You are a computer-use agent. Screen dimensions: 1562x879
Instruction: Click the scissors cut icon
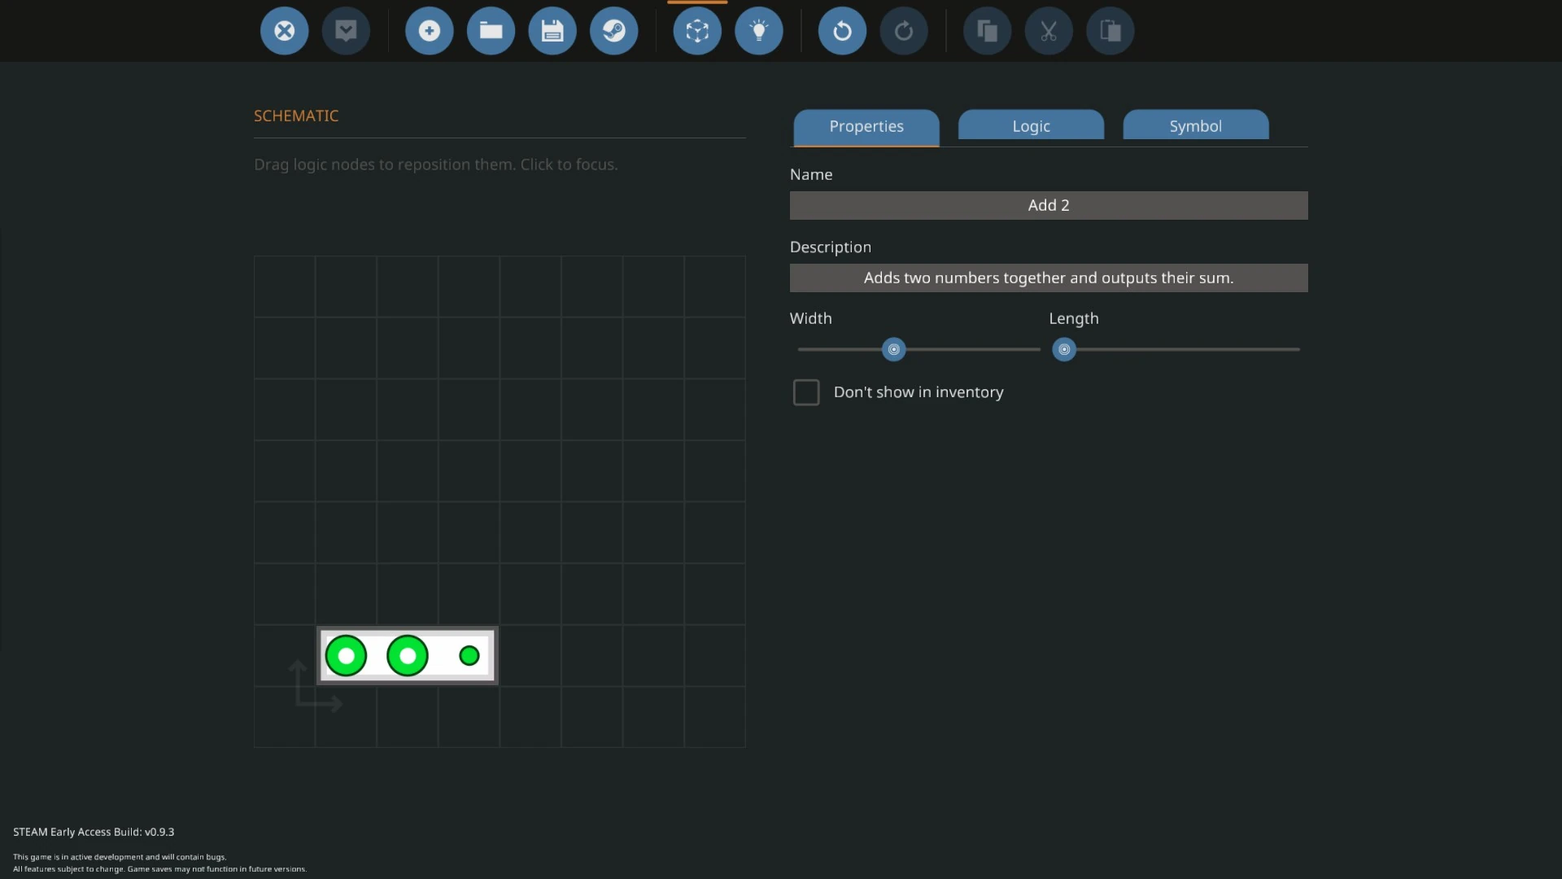pos(1049,31)
